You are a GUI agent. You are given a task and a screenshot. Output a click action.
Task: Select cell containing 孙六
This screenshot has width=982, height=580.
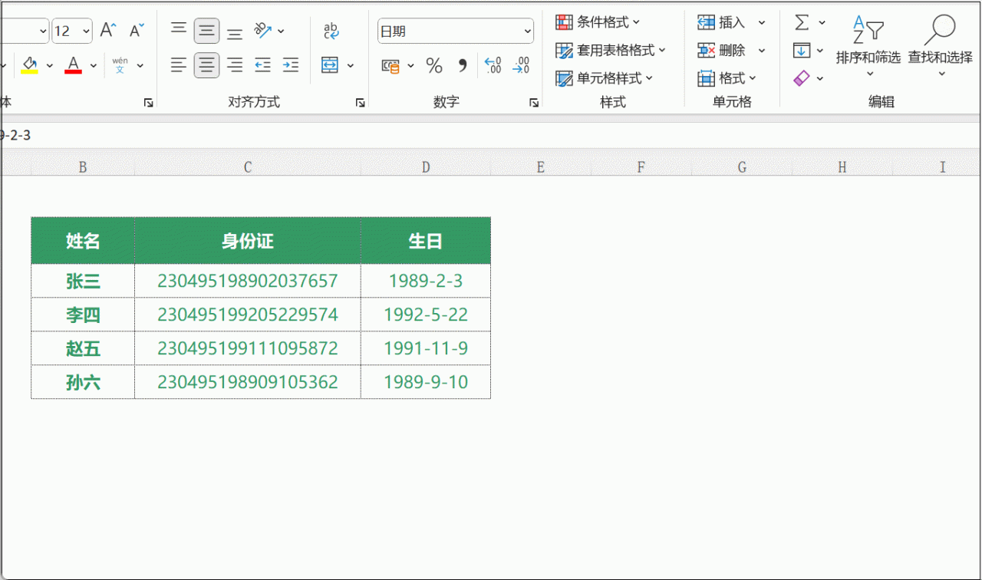pos(83,382)
